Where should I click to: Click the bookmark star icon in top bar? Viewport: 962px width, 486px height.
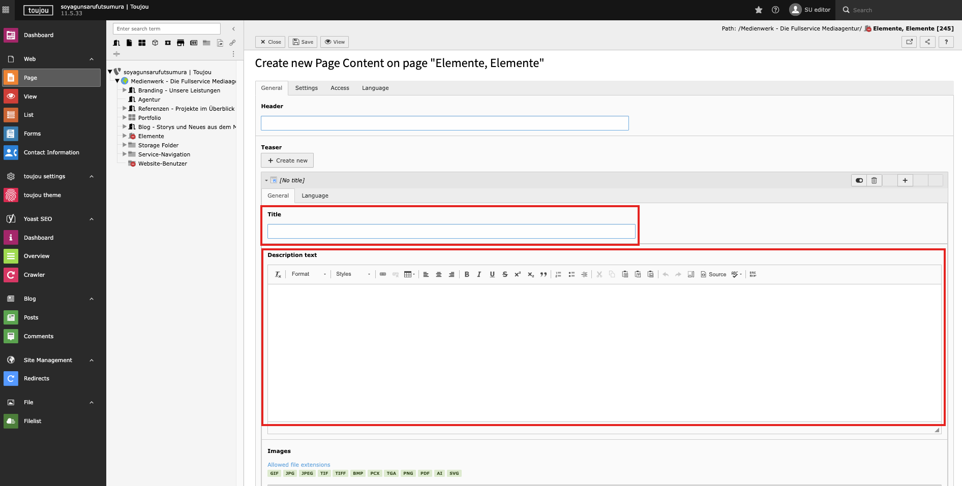[x=759, y=10]
